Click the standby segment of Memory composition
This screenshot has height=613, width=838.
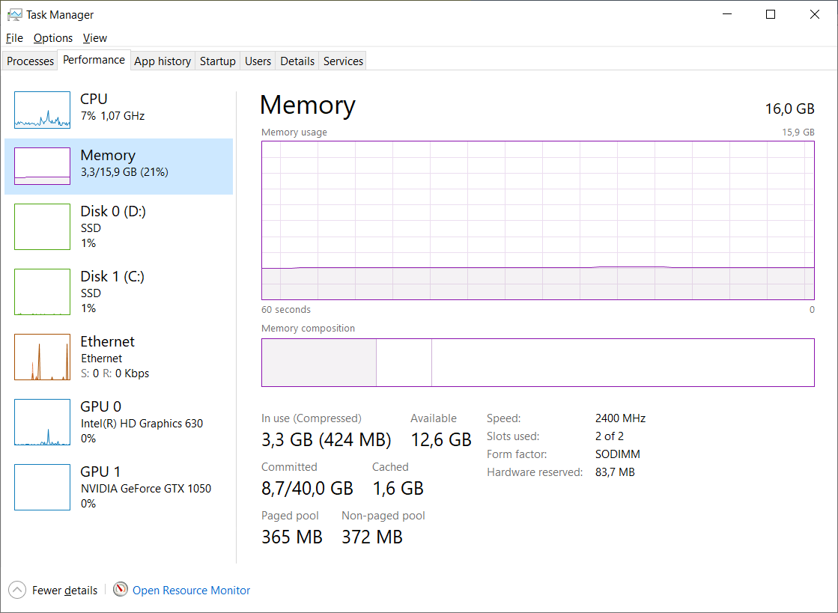404,362
